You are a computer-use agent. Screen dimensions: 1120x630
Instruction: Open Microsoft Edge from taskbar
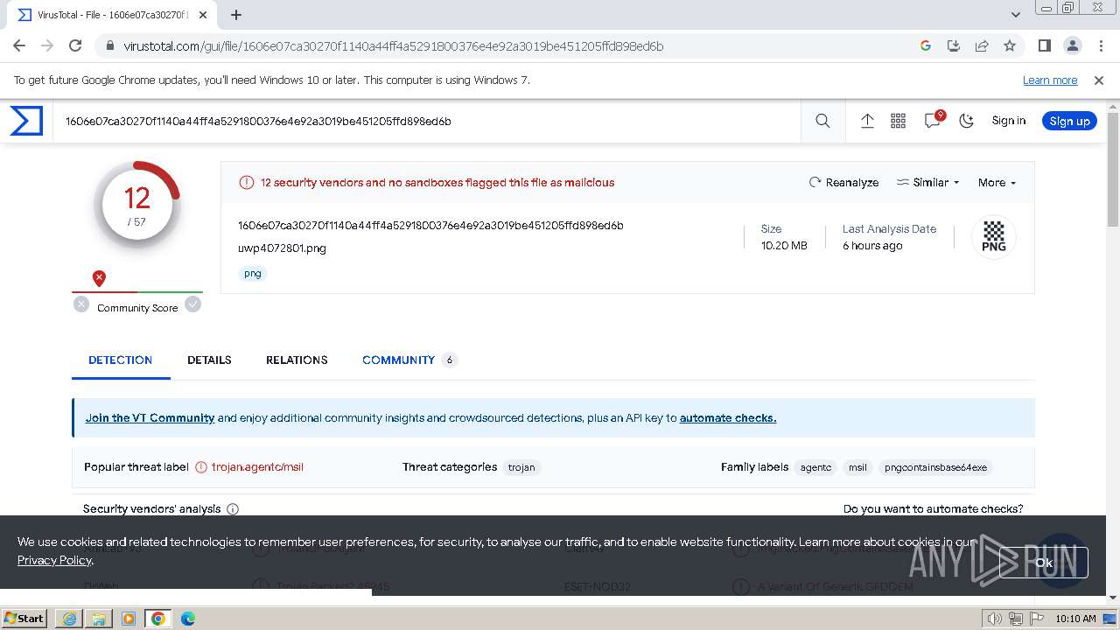pyautogui.click(x=187, y=619)
